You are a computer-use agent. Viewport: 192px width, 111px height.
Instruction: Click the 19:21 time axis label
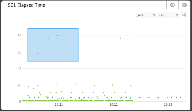(x=59, y=105)
